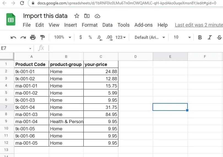Click price cell '84.95'

pyautogui.click(x=101, y=114)
